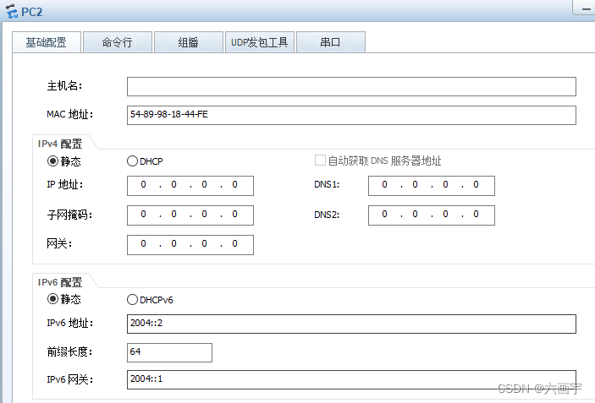Switch to the 基础配置 tab
595x403 pixels.
[47, 42]
